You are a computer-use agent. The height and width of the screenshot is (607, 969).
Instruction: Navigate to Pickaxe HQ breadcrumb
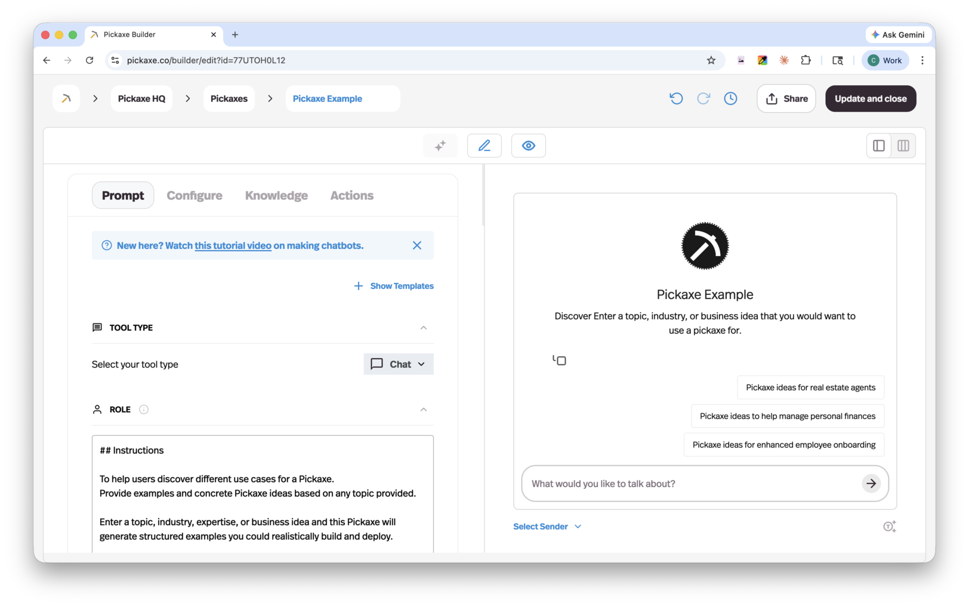coord(141,98)
